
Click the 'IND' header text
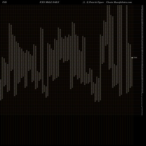[x=4, y=2]
